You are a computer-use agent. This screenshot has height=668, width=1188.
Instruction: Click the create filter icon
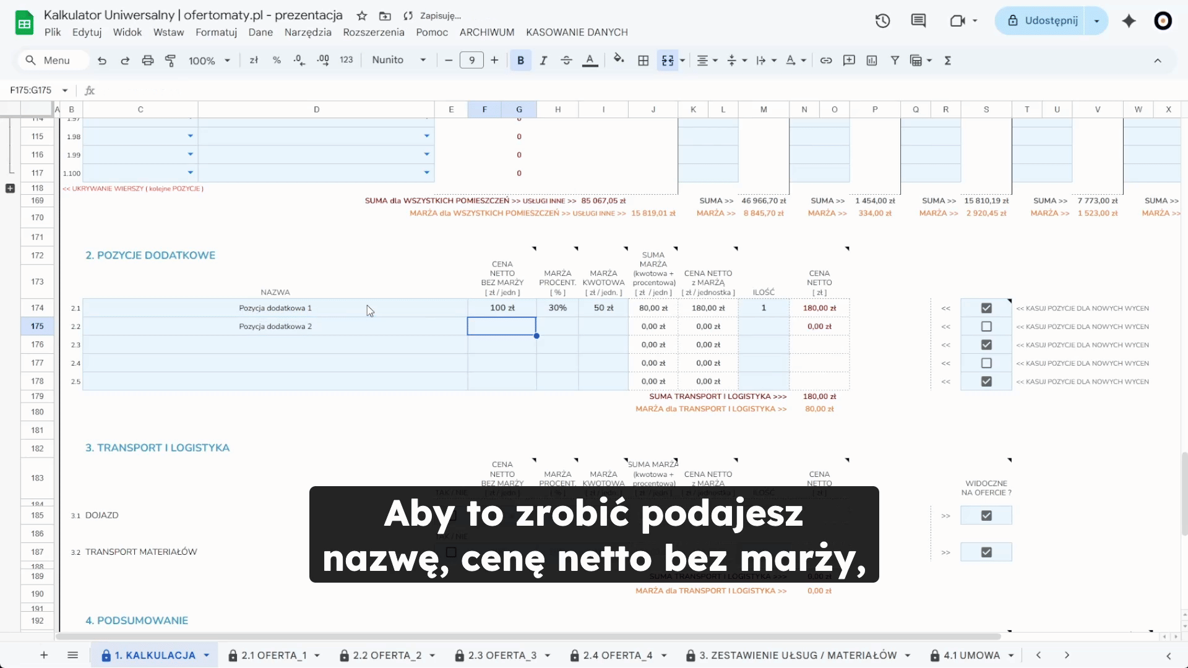point(895,60)
